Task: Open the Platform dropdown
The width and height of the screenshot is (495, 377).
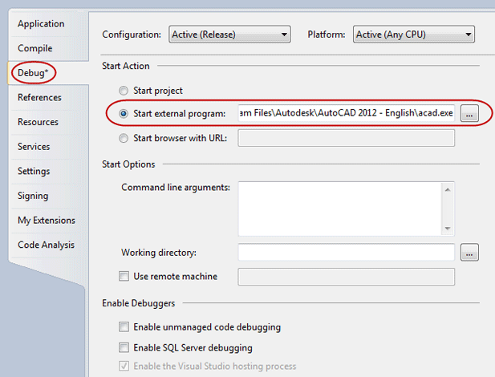Action: click(413, 34)
